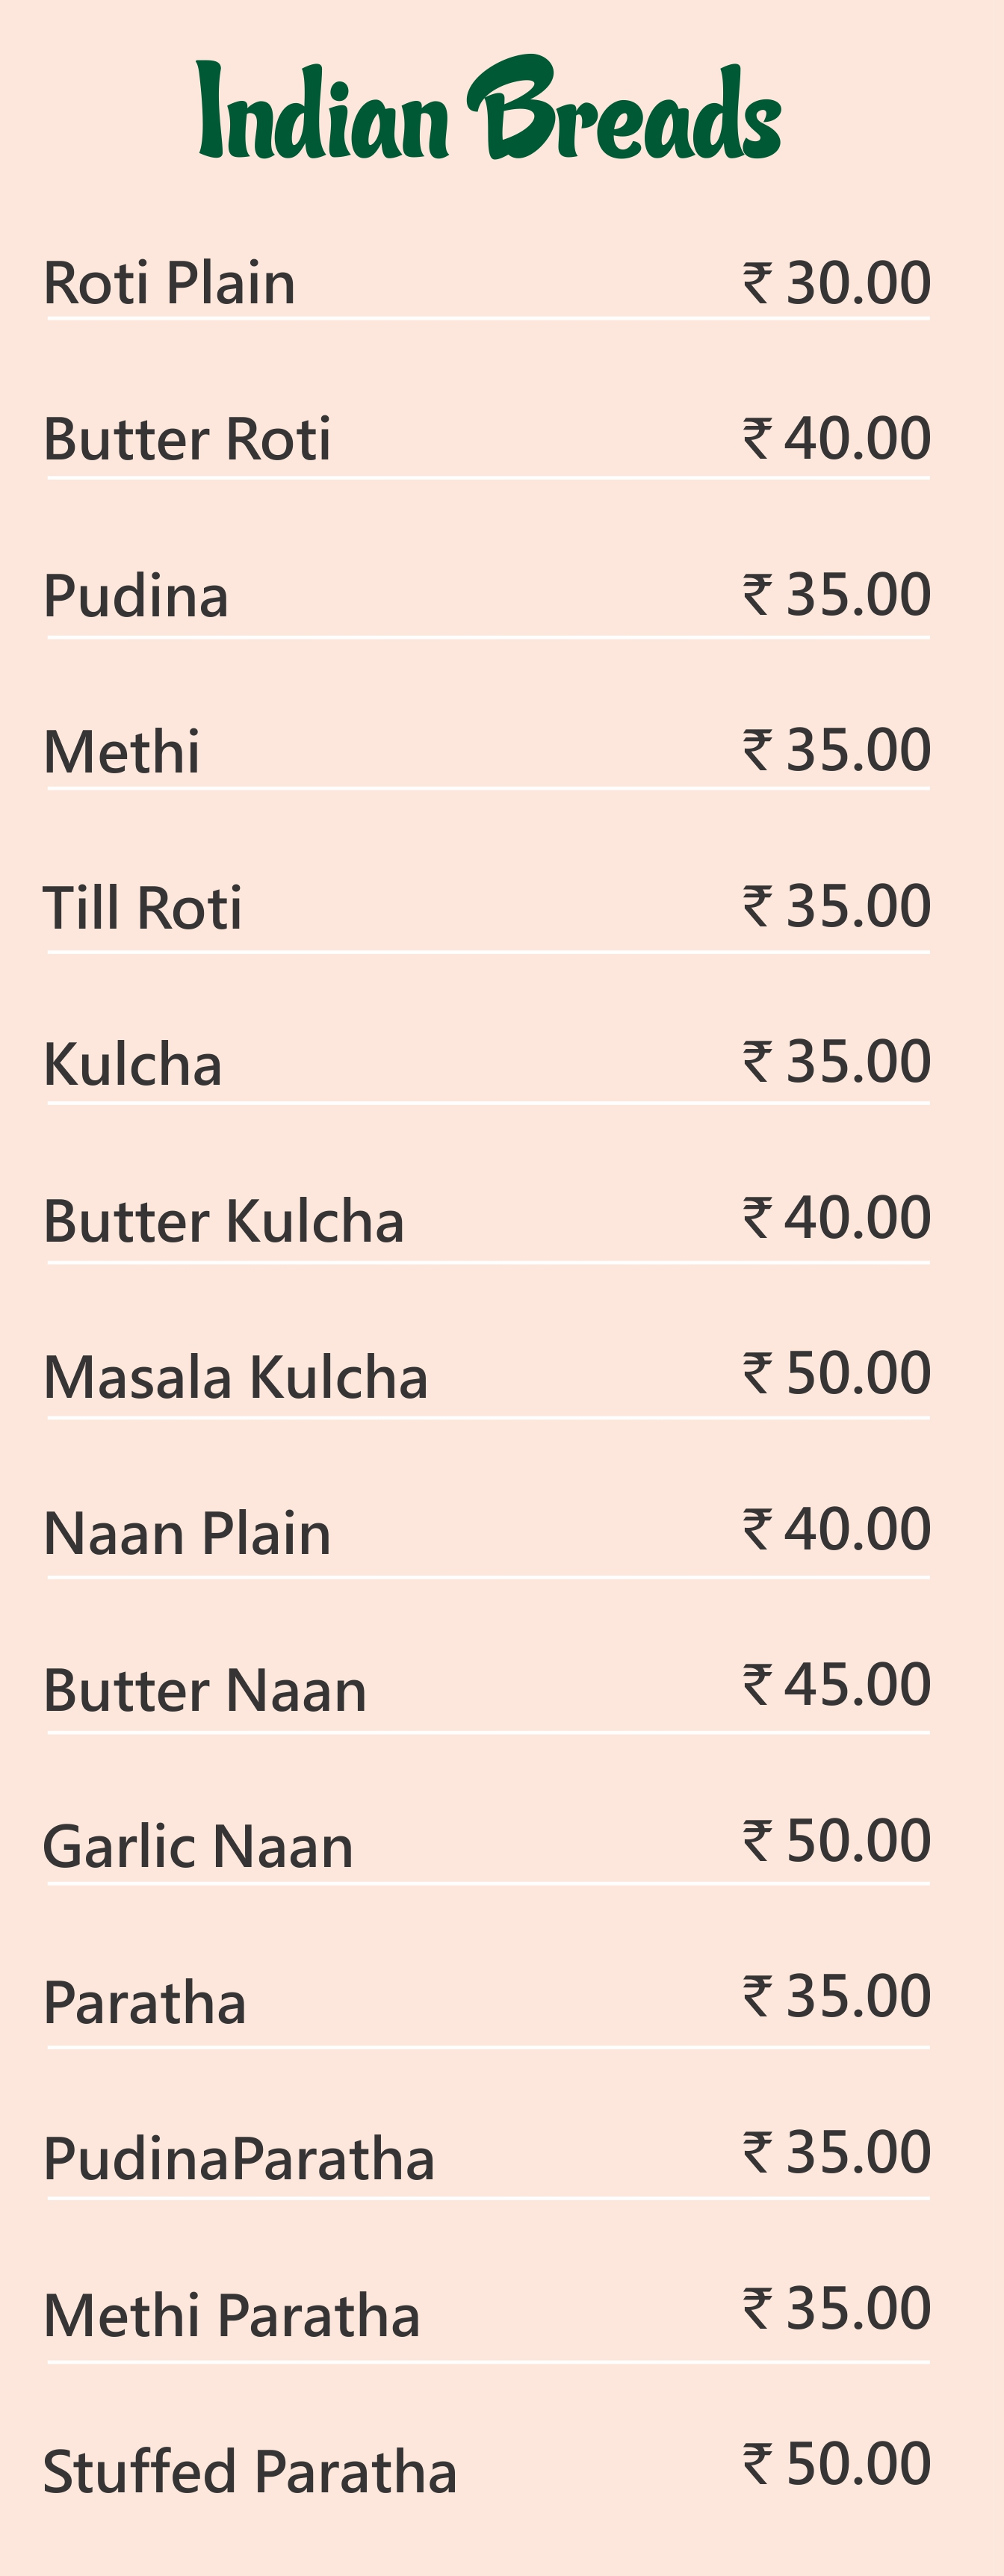Choose the Stuffed Paratha item

pos(250,2471)
